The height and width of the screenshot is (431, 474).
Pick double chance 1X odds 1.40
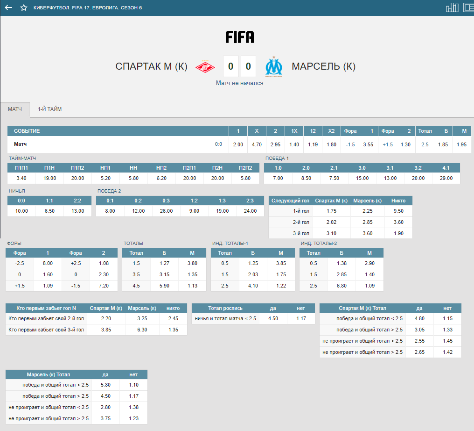[294, 144]
